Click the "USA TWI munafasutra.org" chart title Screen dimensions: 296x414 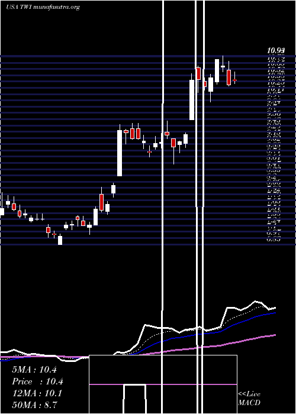click(43, 7)
